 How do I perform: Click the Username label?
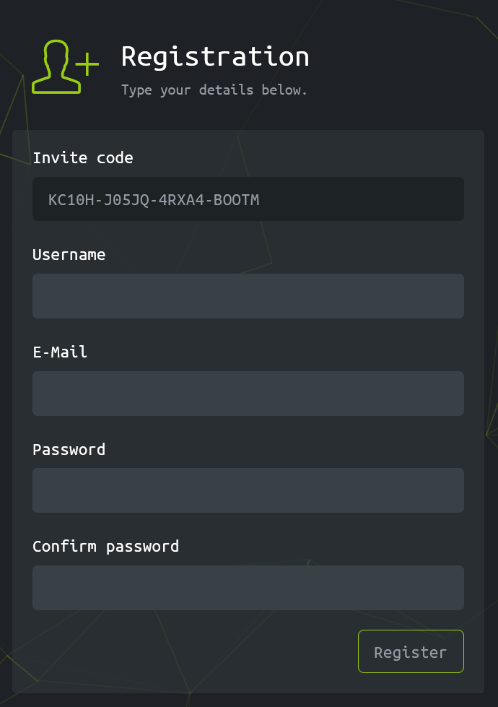[x=69, y=254]
